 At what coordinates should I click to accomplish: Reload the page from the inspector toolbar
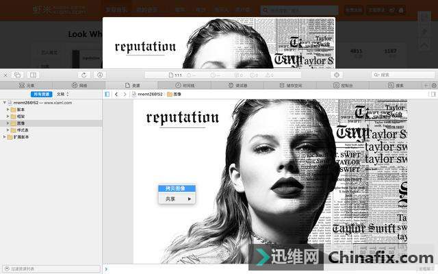coord(83,75)
